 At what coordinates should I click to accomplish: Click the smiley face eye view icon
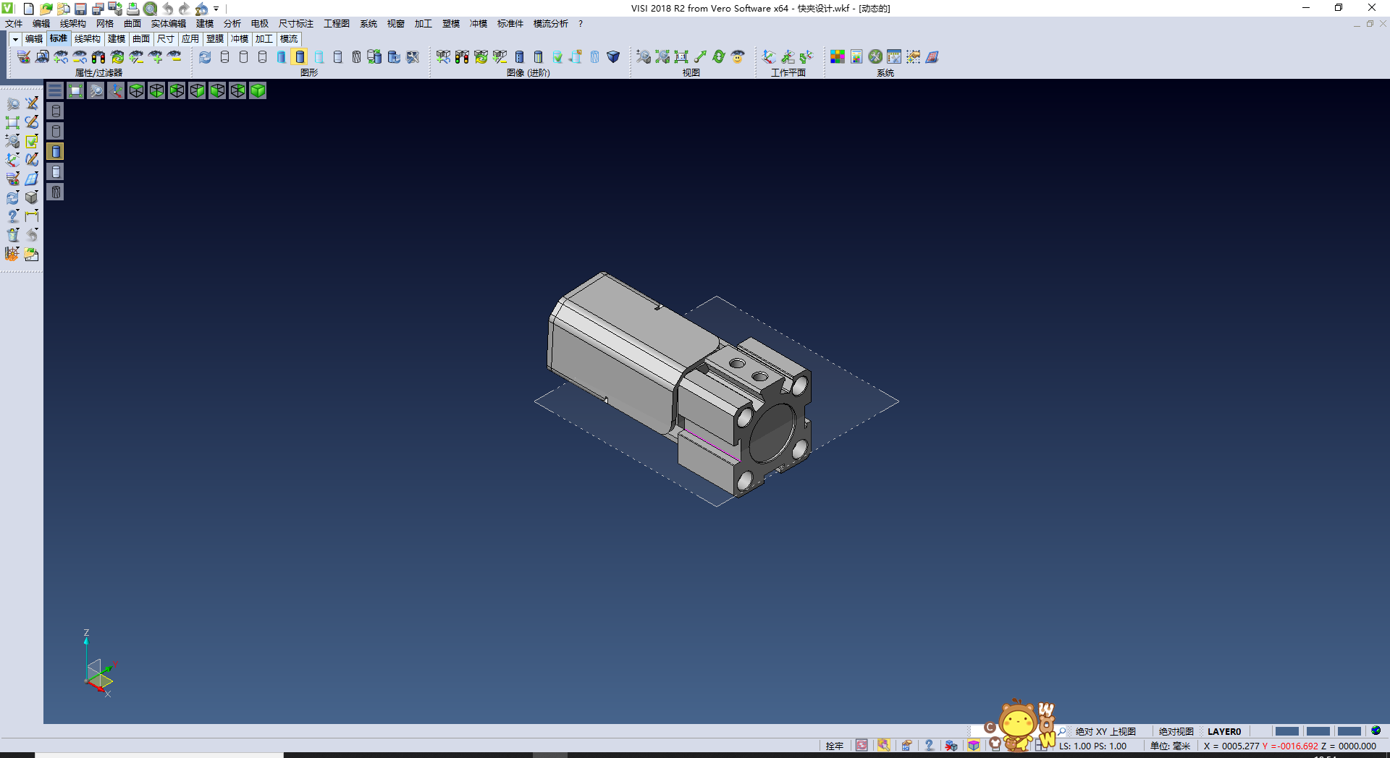tap(738, 56)
